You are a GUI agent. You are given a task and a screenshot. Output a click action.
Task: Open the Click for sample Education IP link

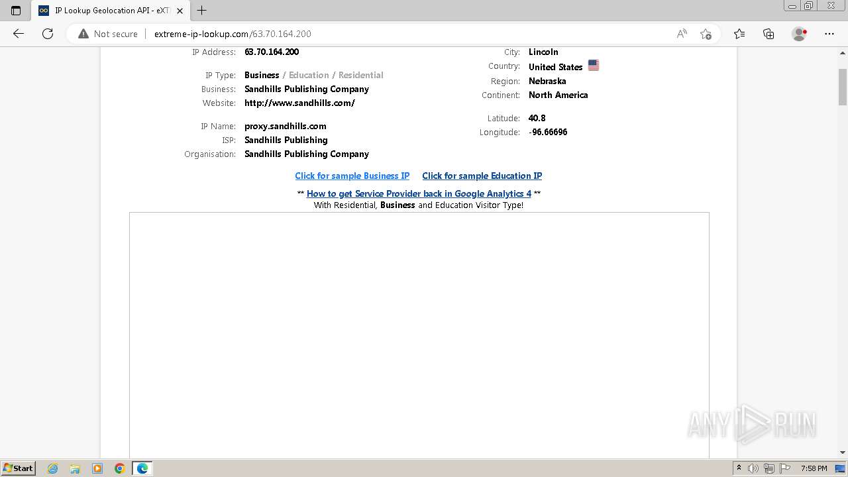pyautogui.click(x=482, y=176)
